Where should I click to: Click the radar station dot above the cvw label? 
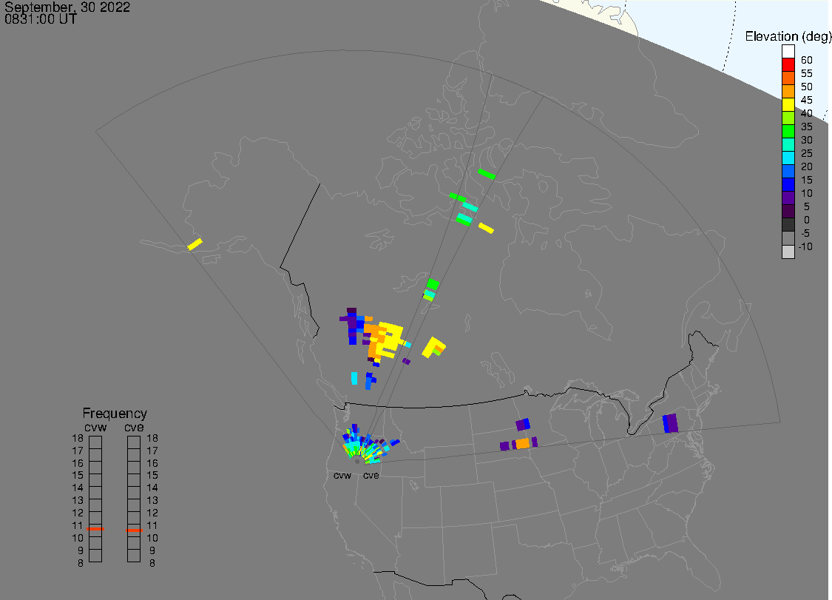pos(357,462)
